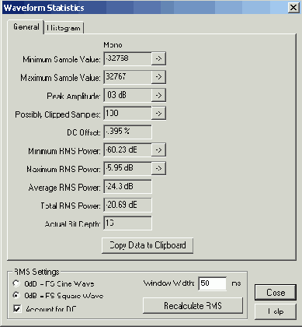The image size is (302, 327).
Task: Close window using title bar X button
Action: coord(293,8)
